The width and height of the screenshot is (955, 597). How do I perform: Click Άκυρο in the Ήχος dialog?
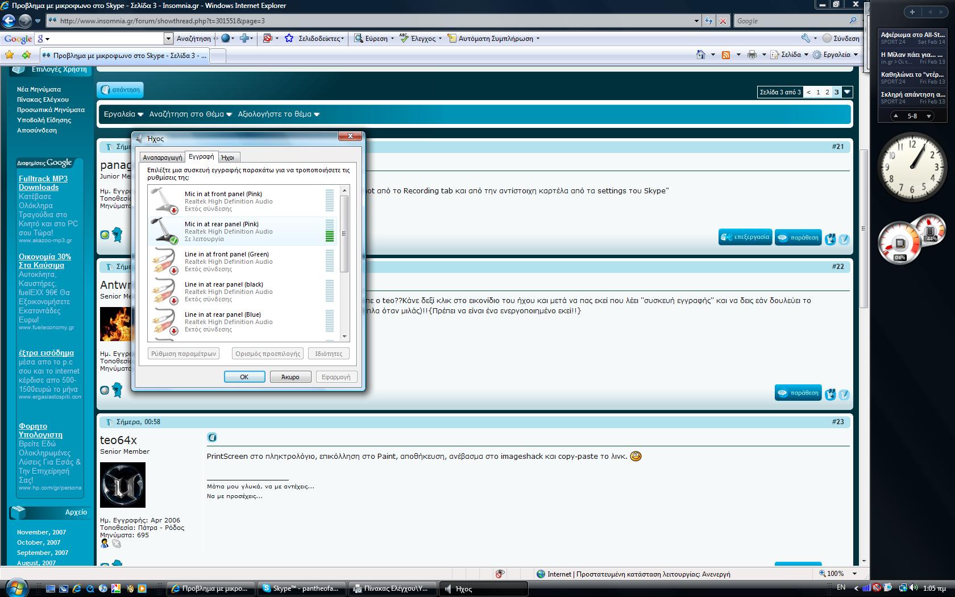(x=290, y=376)
